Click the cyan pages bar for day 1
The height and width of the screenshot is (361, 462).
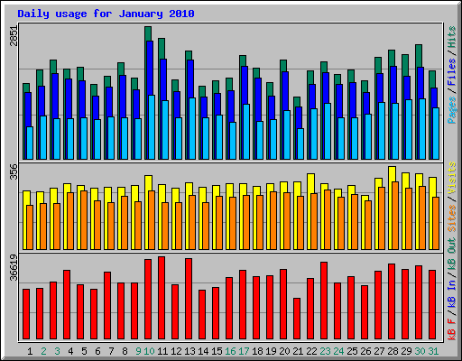pos(30,143)
